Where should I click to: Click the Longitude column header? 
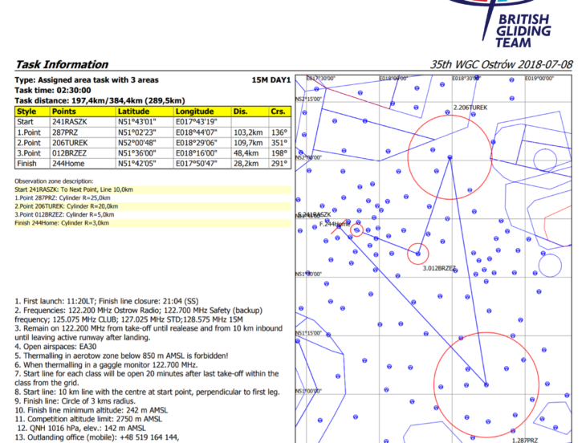click(194, 112)
